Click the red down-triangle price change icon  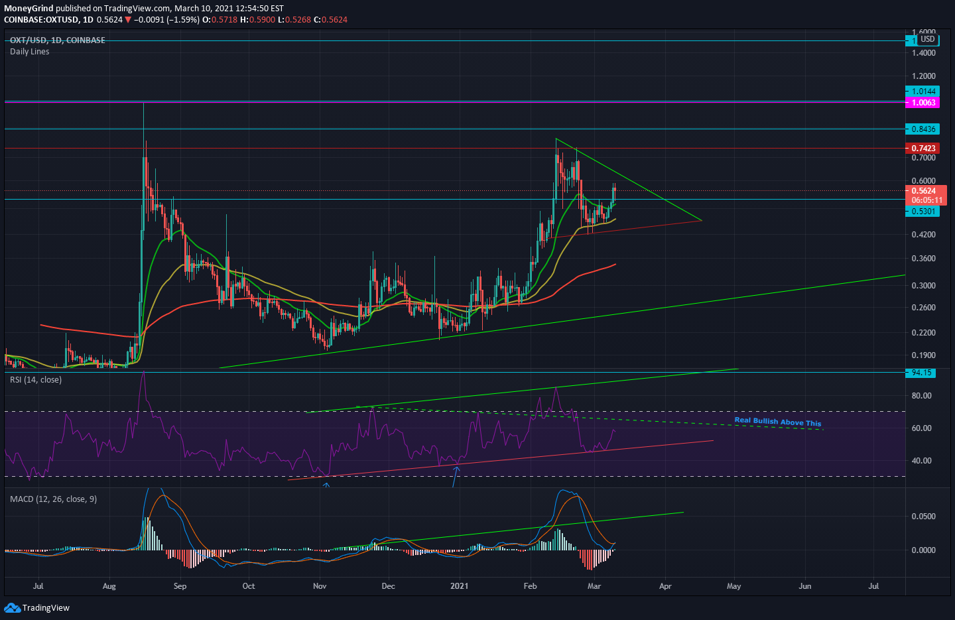128,19
